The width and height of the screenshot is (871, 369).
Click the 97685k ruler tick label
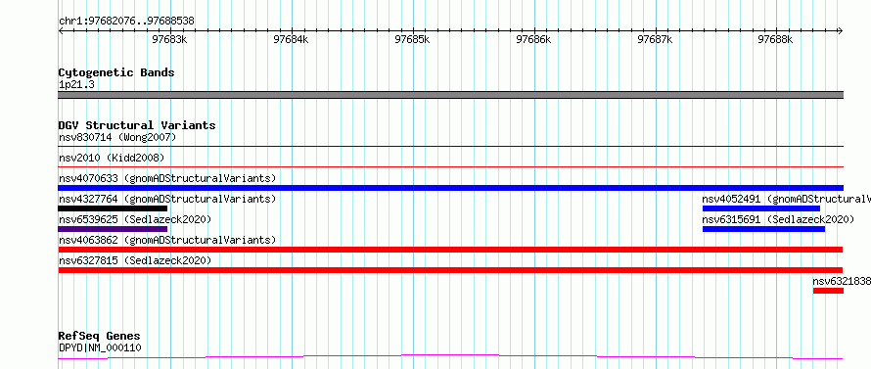point(412,39)
